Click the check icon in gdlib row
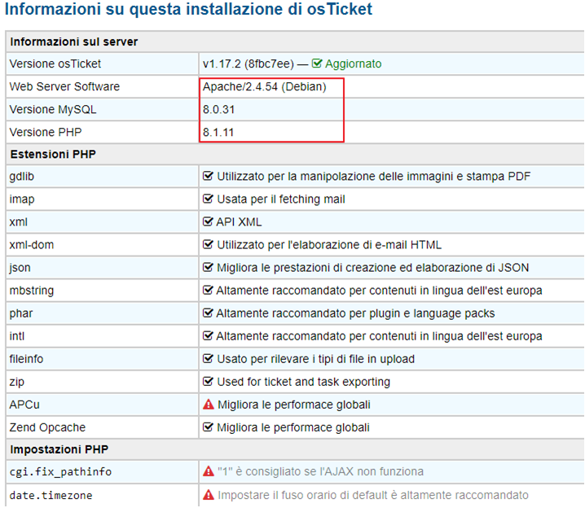This screenshot has height=508, width=585. click(208, 176)
